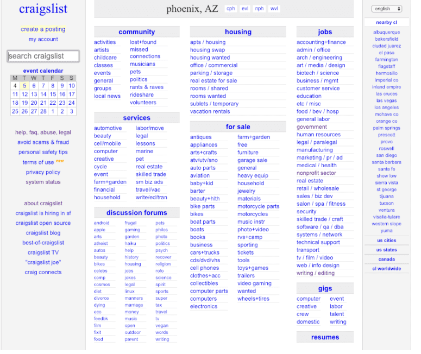421x354 pixels.
Task: Open the discussion forums header
Action: [137, 212]
